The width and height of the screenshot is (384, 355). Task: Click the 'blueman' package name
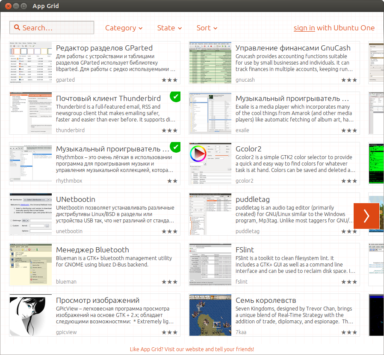(66, 282)
